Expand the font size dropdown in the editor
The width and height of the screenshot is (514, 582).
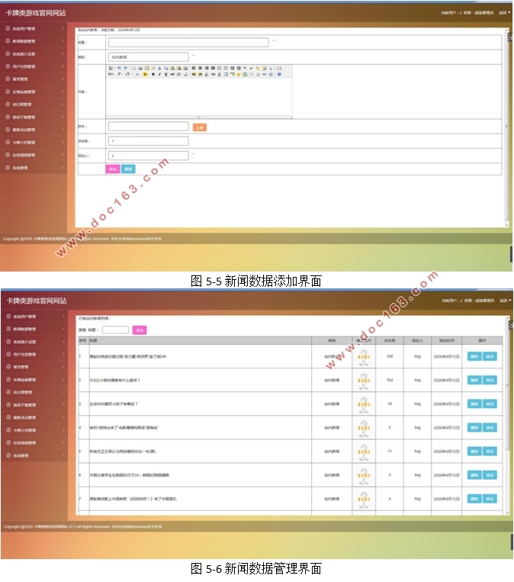click(x=127, y=75)
